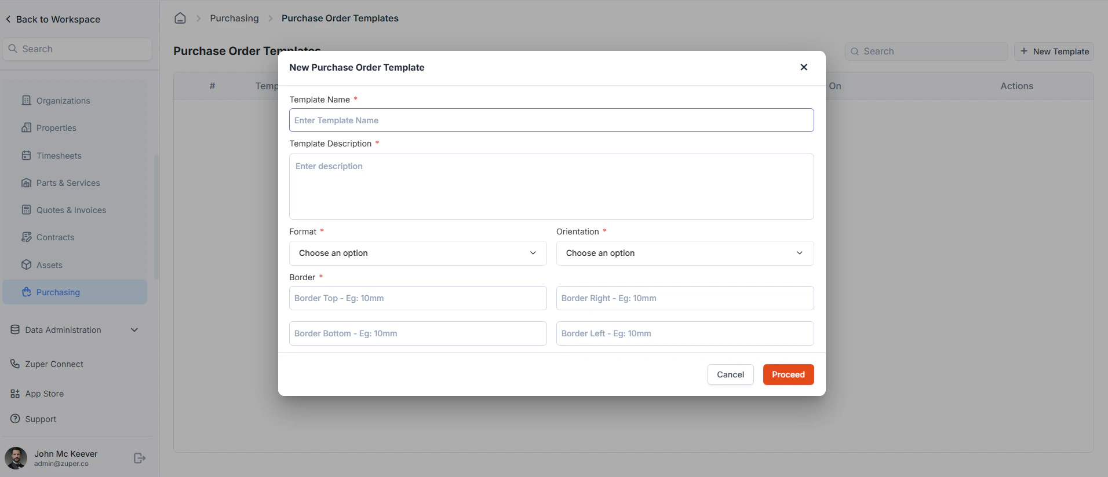This screenshot has width=1108, height=477.
Task: Click the Organizations building icon
Action: coord(26,100)
